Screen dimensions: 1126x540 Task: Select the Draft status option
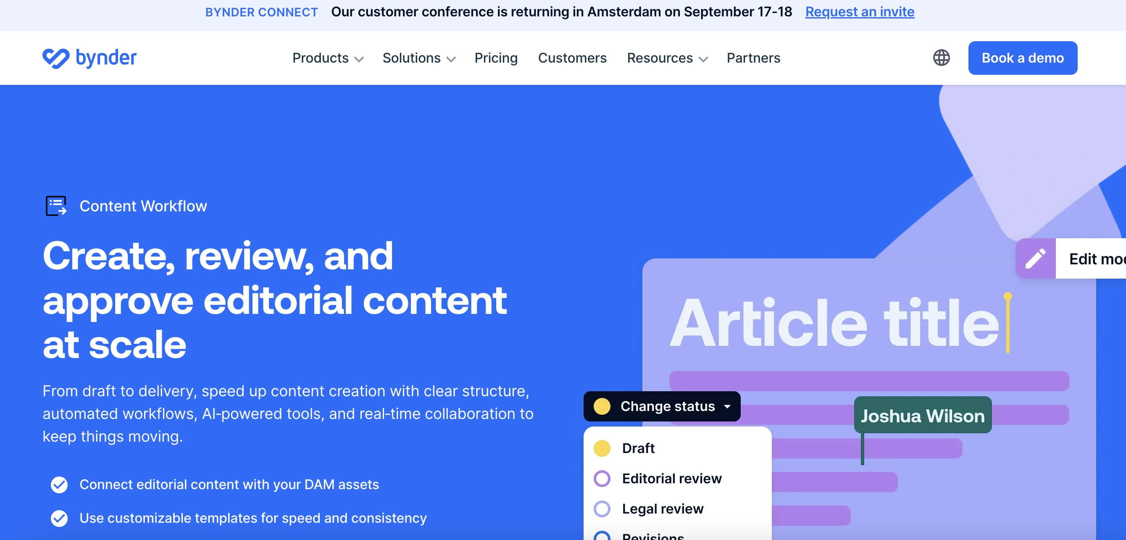[x=678, y=448]
